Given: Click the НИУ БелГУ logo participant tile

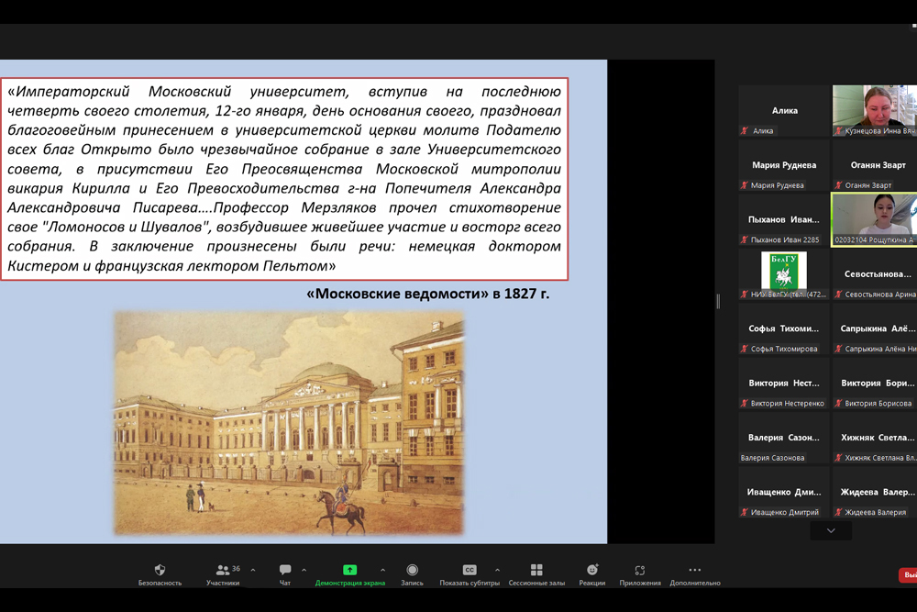Looking at the screenshot, I should [784, 273].
